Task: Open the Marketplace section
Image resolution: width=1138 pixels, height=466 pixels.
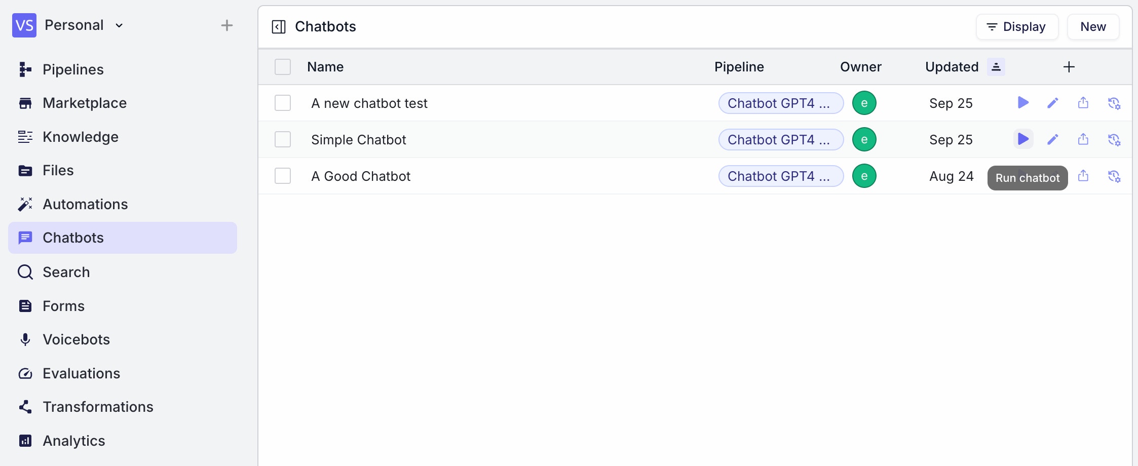Action: pos(85,103)
